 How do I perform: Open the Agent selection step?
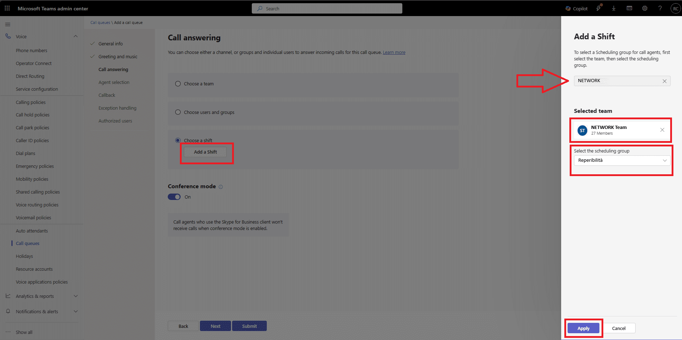tap(114, 82)
